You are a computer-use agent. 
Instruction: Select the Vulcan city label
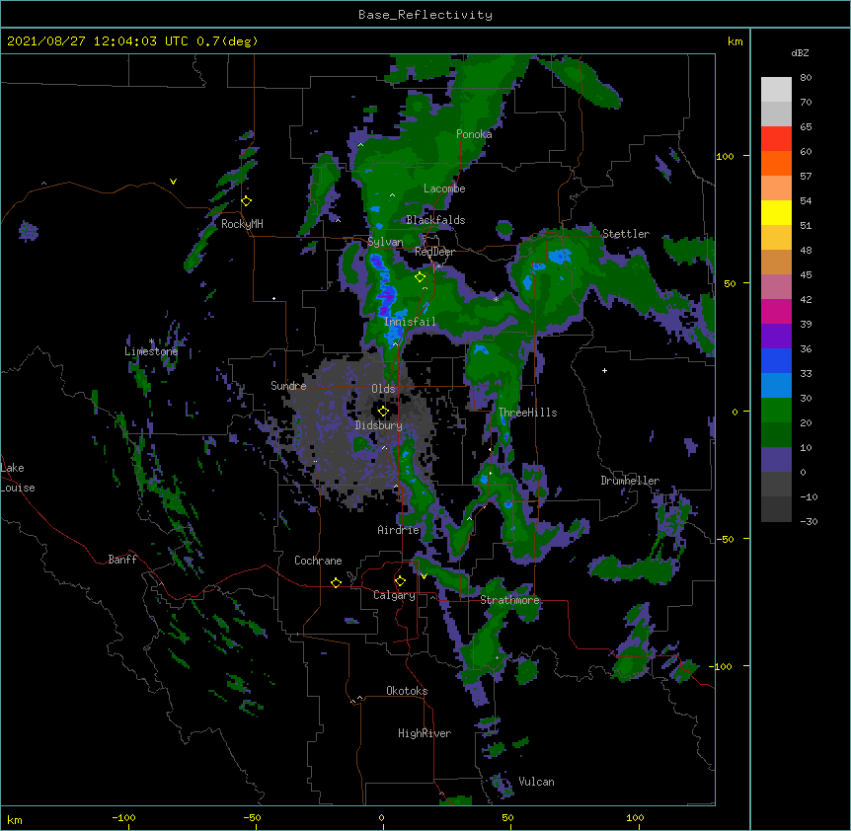tap(536, 782)
